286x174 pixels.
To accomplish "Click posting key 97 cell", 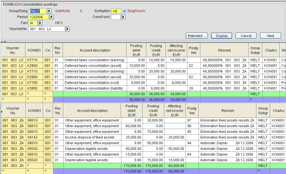I will tap(192, 120).
